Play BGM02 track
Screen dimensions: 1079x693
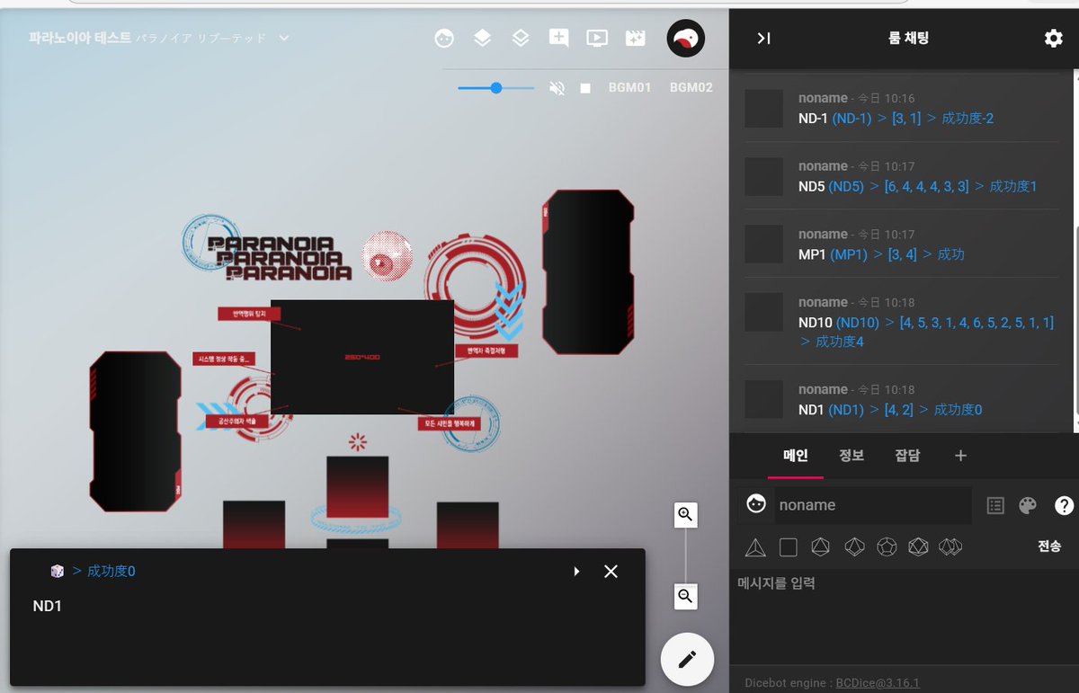tap(691, 88)
